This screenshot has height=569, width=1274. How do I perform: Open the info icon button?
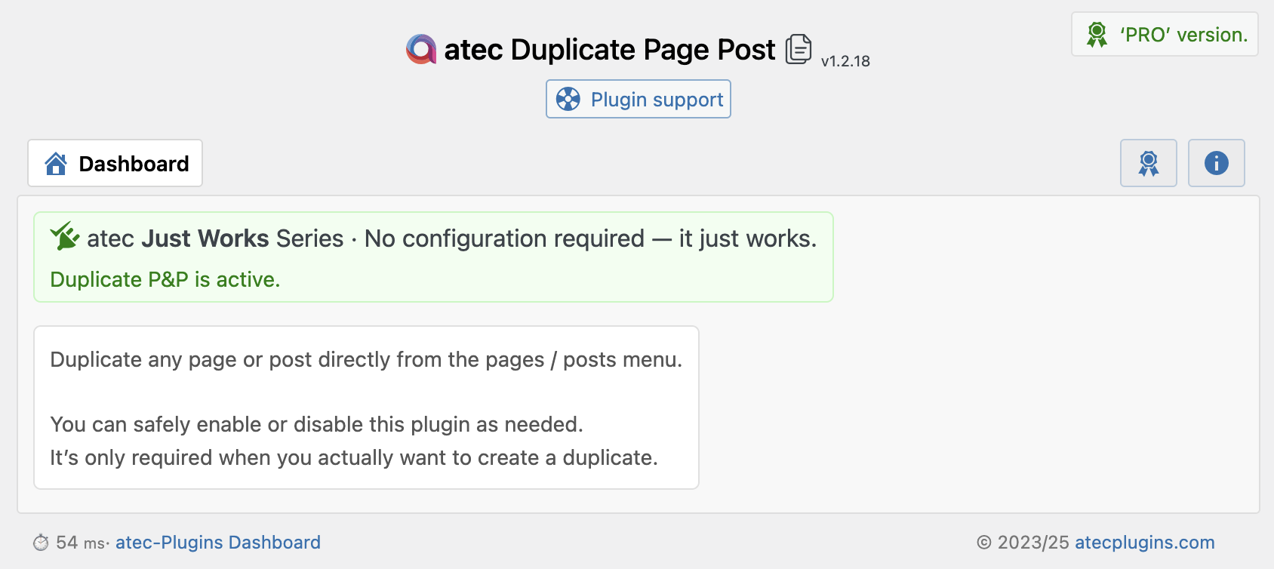[1216, 163]
